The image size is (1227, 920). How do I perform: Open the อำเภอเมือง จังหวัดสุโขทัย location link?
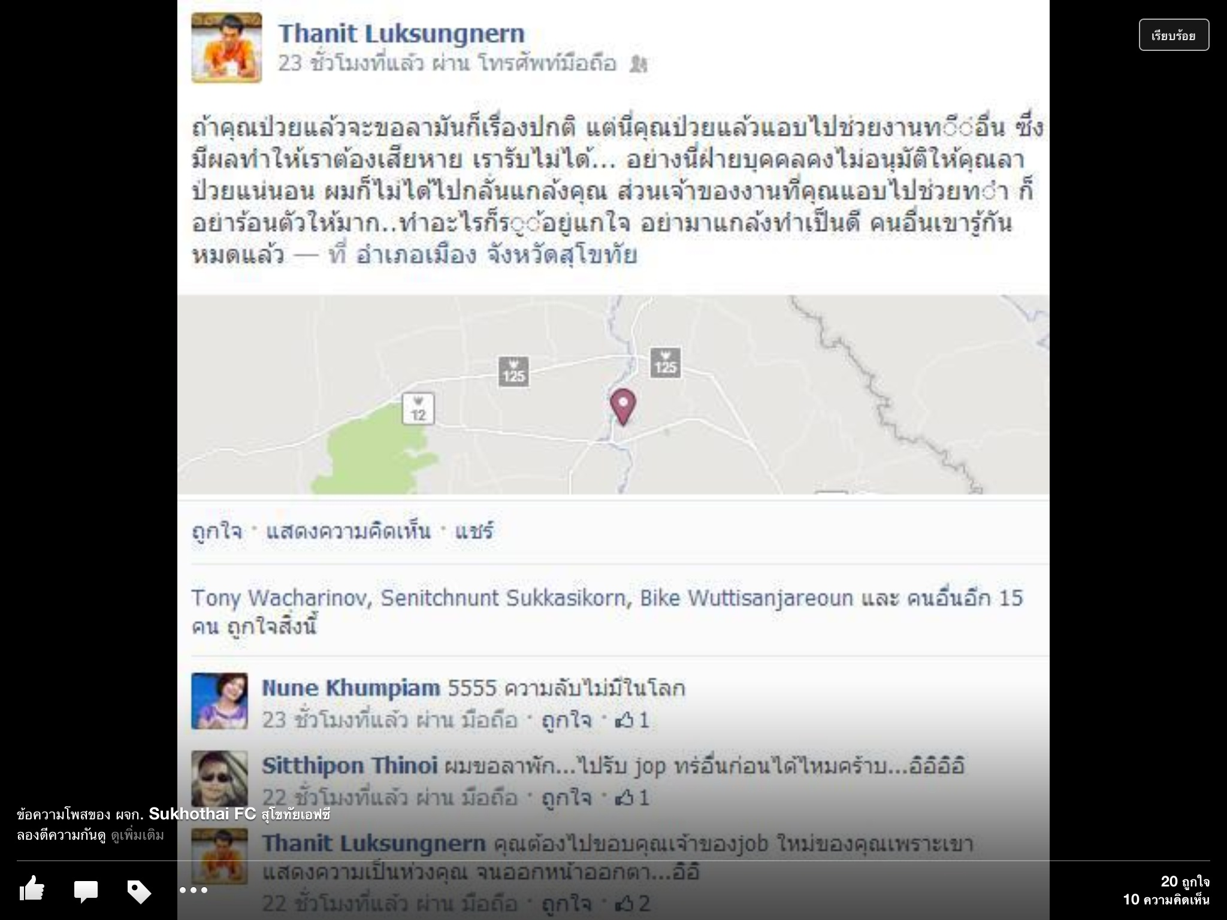point(496,255)
